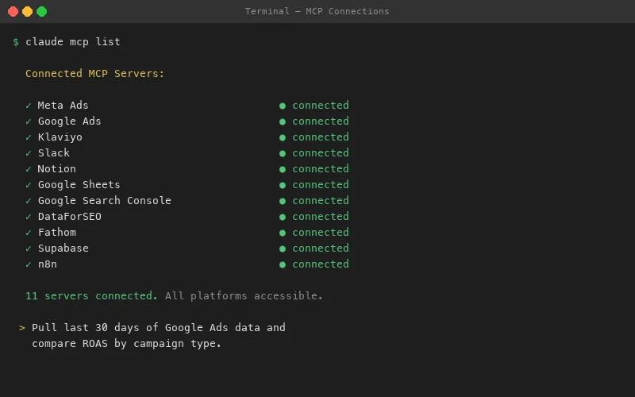The width and height of the screenshot is (635, 397).
Task: Click the green status dot in Slack row
Action: coord(283,153)
